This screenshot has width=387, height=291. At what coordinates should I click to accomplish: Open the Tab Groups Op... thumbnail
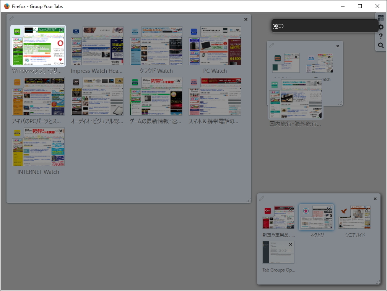[x=278, y=252]
